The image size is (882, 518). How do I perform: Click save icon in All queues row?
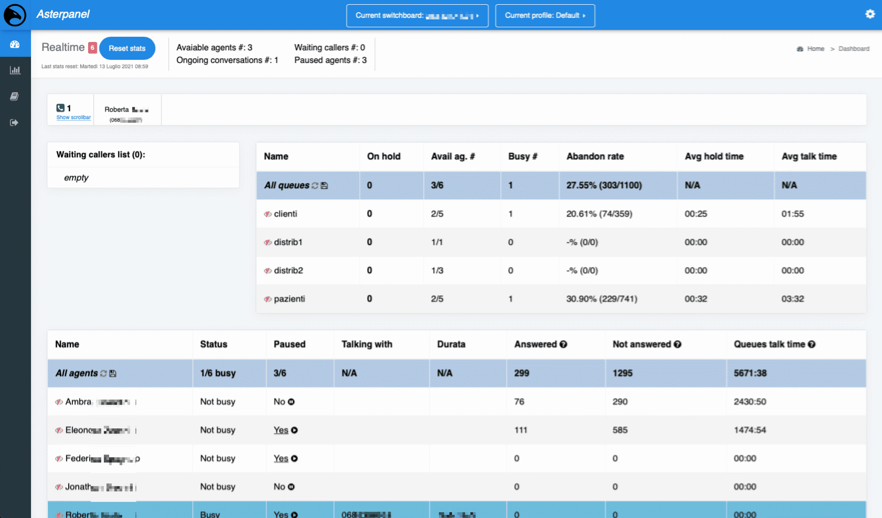[x=324, y=186]
